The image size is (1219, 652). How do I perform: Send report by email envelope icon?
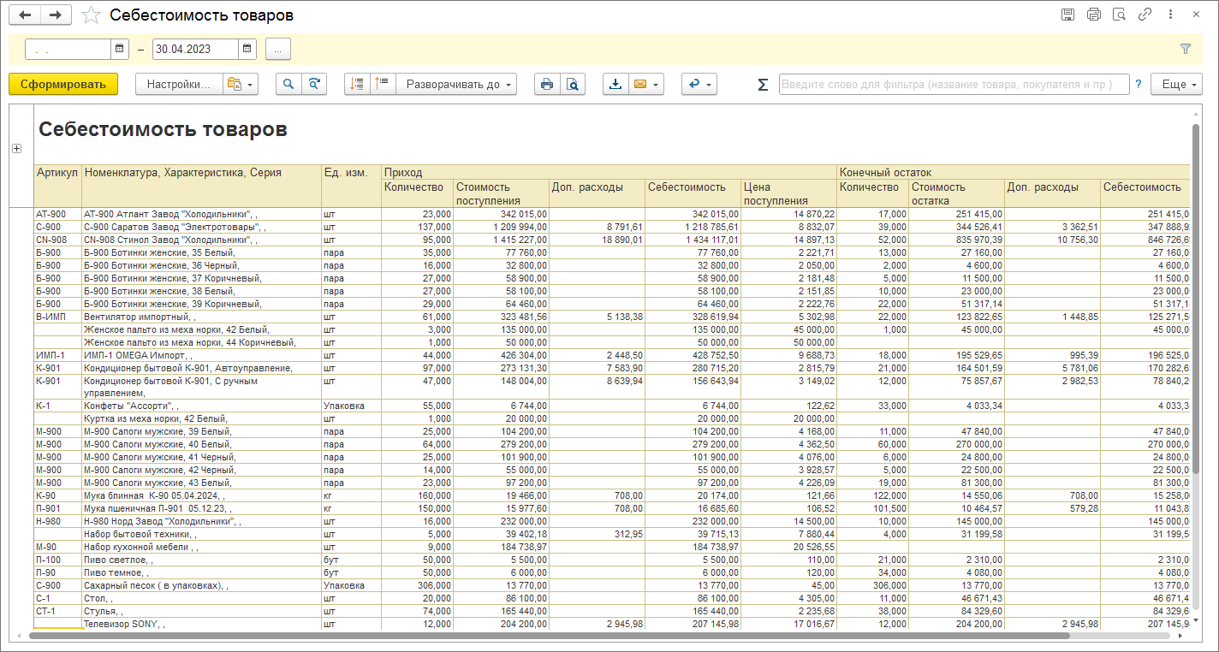pos(639,84)
